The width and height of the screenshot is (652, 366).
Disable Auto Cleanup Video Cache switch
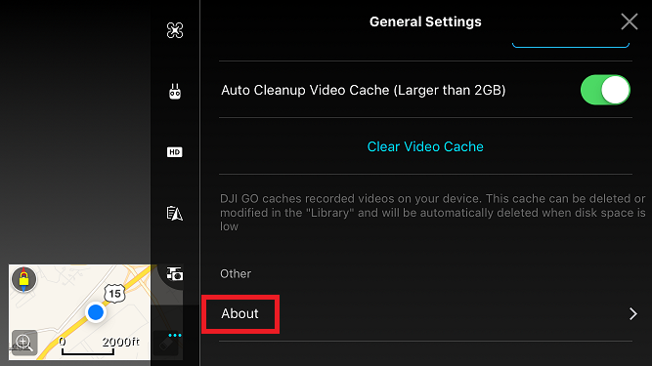coord(605,90)
